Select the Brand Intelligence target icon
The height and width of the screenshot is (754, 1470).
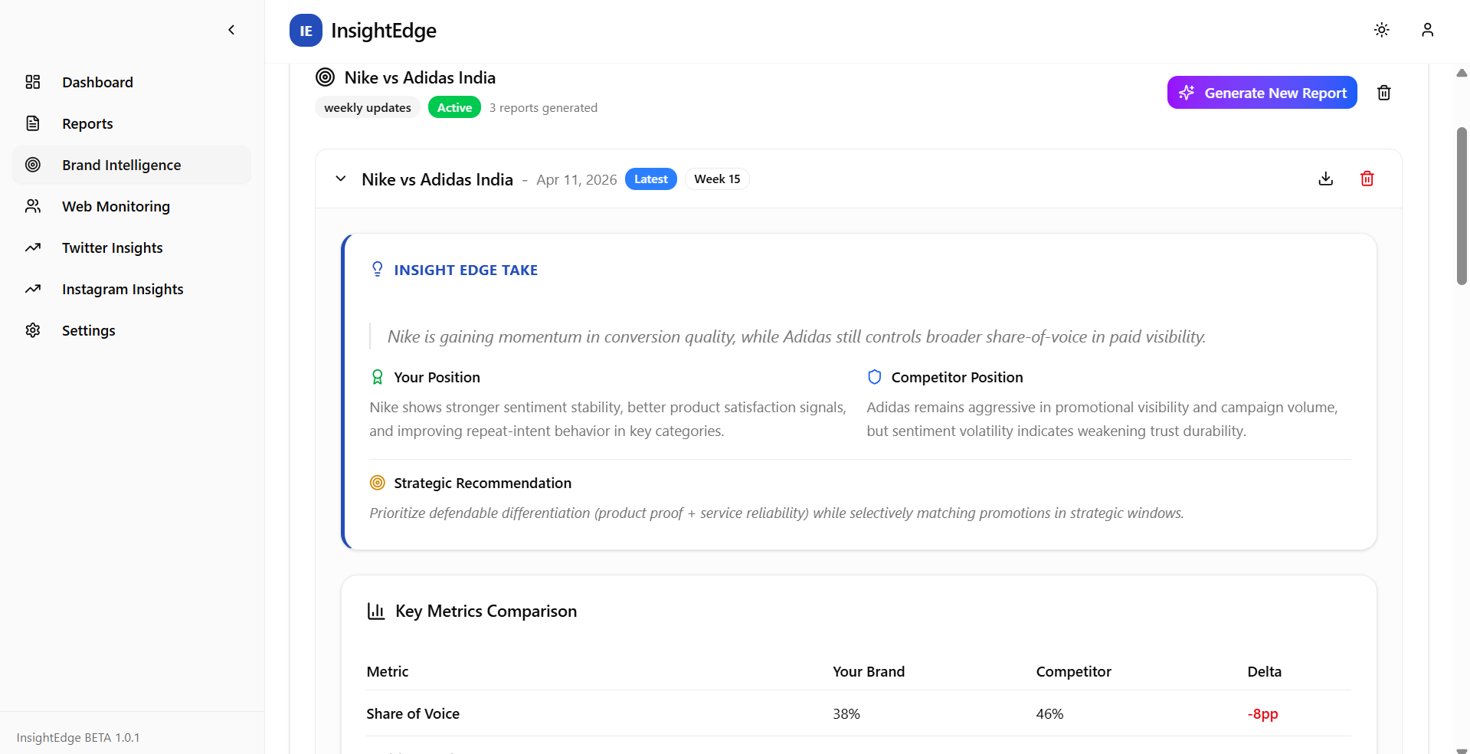[33, 165]
